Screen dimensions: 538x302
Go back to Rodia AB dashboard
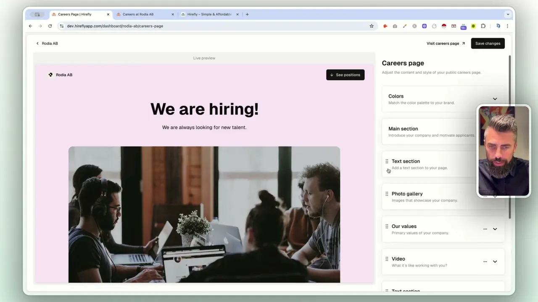tap(47, 43)
